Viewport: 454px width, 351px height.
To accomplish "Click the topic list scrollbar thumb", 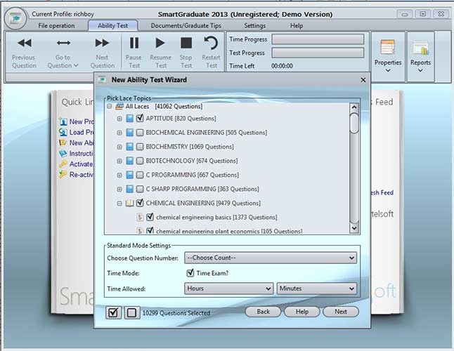I will point(354,124).
